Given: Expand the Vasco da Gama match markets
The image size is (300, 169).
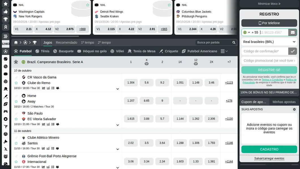Looking at the screenshot, I should coord(118,89).
